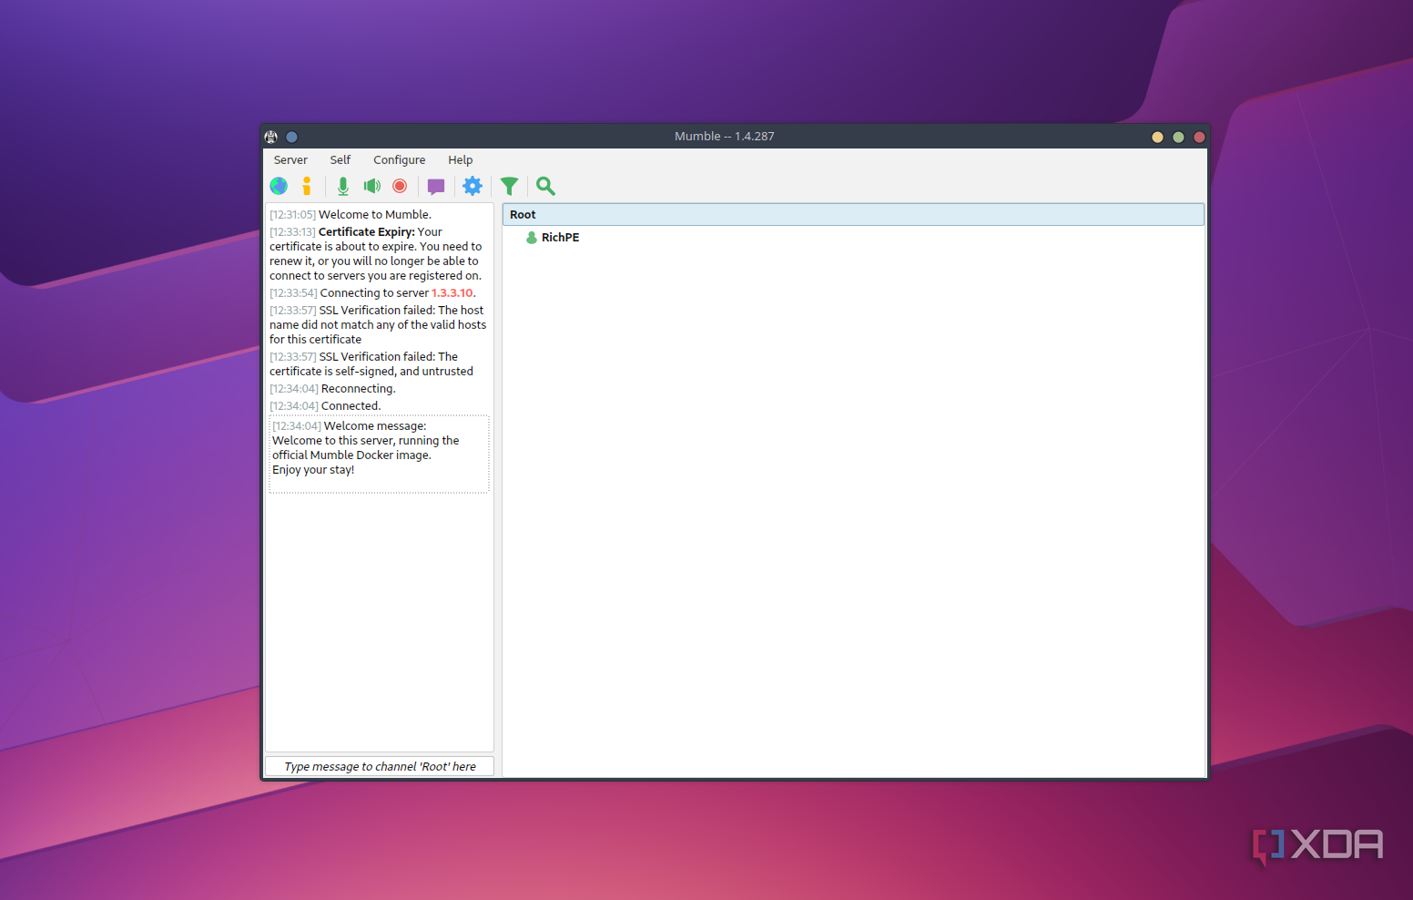
Task: Open the Self menu
Action: click(x=340, y=159)
